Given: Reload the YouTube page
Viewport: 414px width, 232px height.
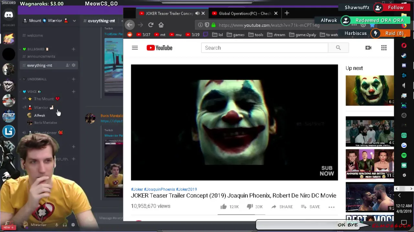Looking at the screenshot, I should click(x=151, y=25).
